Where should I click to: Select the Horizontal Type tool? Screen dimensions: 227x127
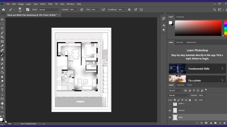click(2, 90)
